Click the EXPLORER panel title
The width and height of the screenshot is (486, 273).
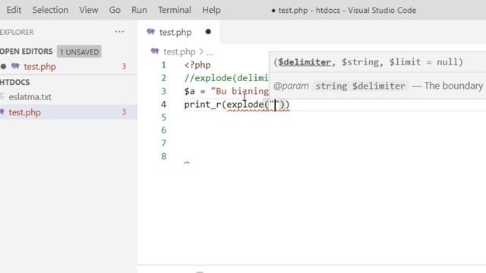click(x=17, y=32)
